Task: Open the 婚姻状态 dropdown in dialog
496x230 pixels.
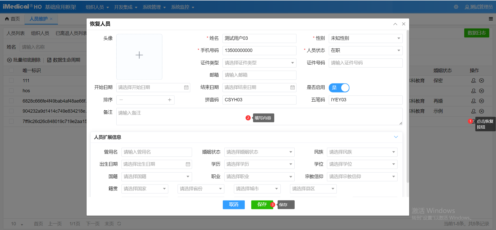Action: click(x=259, y=152)
